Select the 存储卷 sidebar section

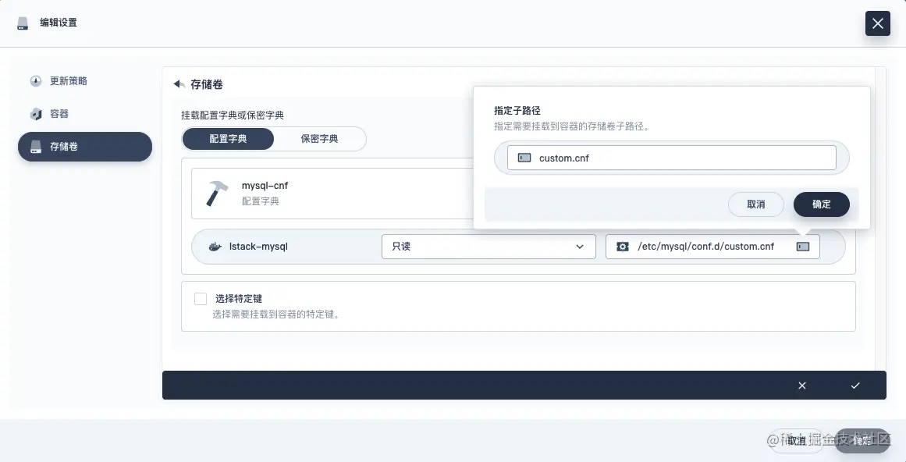[x=85, y=147]
